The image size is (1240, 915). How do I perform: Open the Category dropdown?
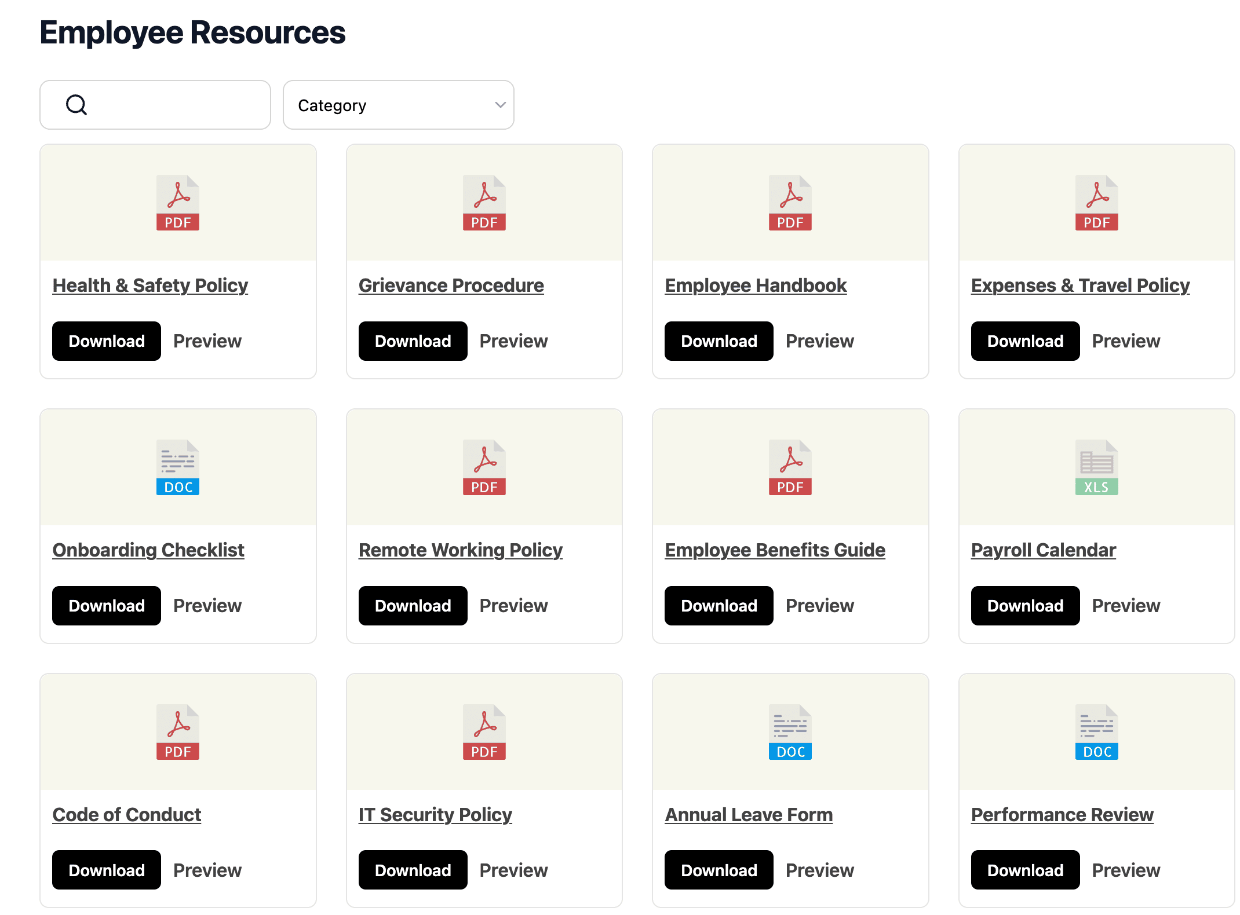pyautogui.click(x=399, y=105)
